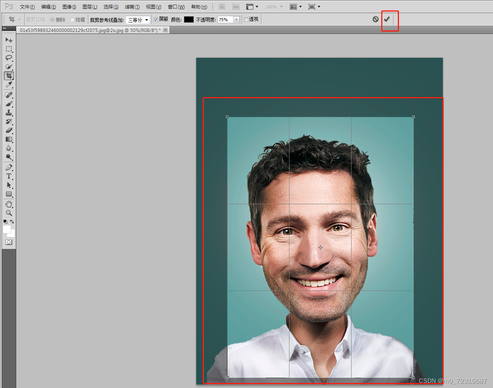This screenshot has width=493, height=388.
Task: Select the Clone Stamp tool
Action: [x=9, y=113]
